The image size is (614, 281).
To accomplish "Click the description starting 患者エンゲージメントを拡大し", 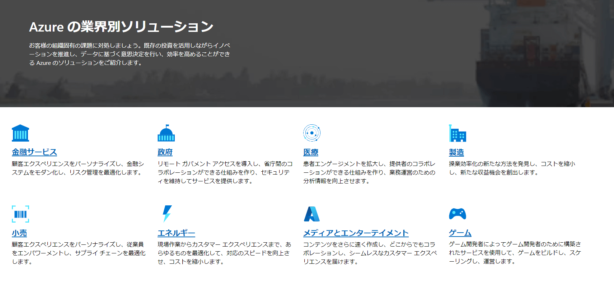I will (x=369, y=172).
